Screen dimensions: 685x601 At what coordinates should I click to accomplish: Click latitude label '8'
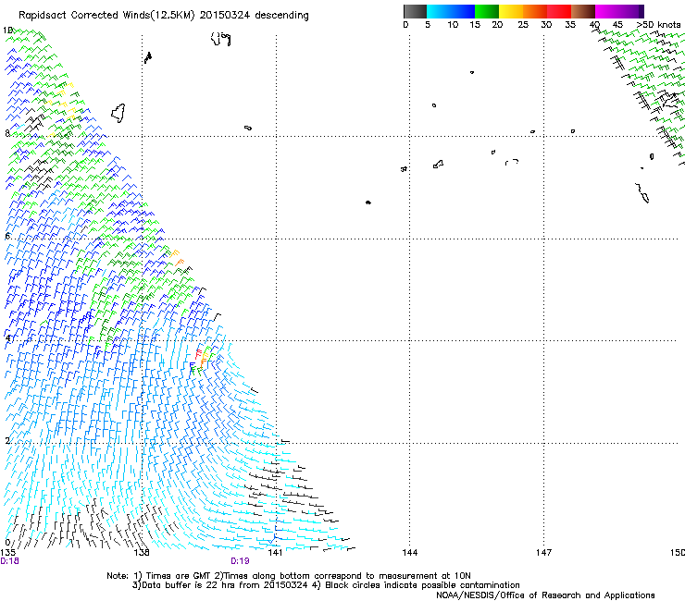coord(7,133)
